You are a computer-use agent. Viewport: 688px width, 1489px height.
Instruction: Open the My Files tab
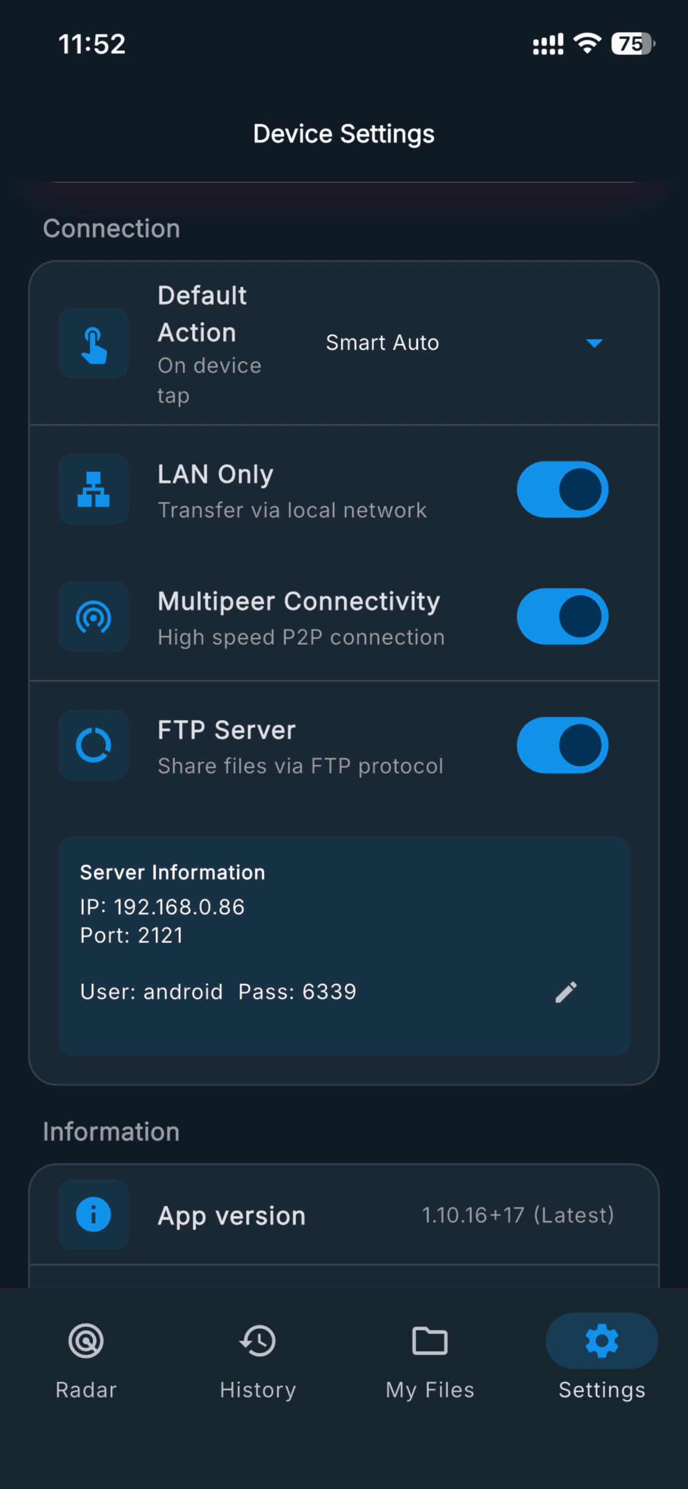(430, 1361)
